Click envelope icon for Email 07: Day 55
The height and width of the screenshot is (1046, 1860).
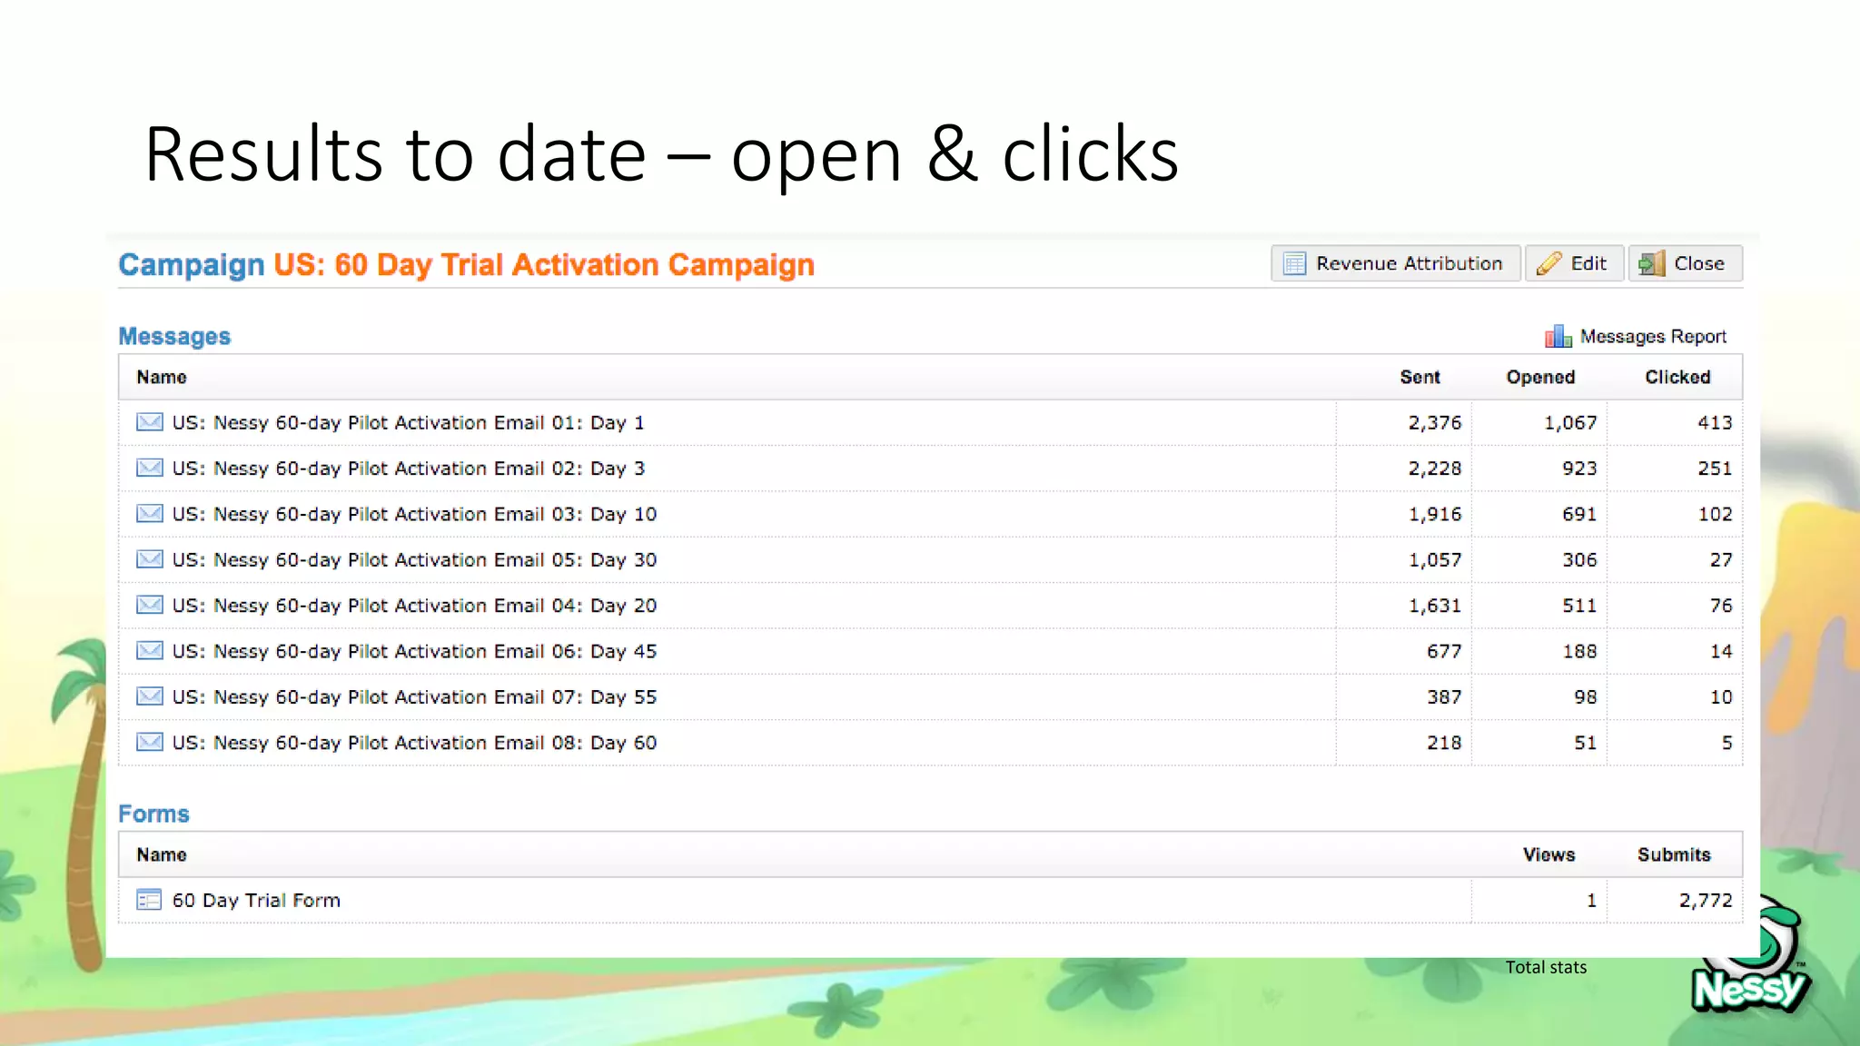[150, 696]
